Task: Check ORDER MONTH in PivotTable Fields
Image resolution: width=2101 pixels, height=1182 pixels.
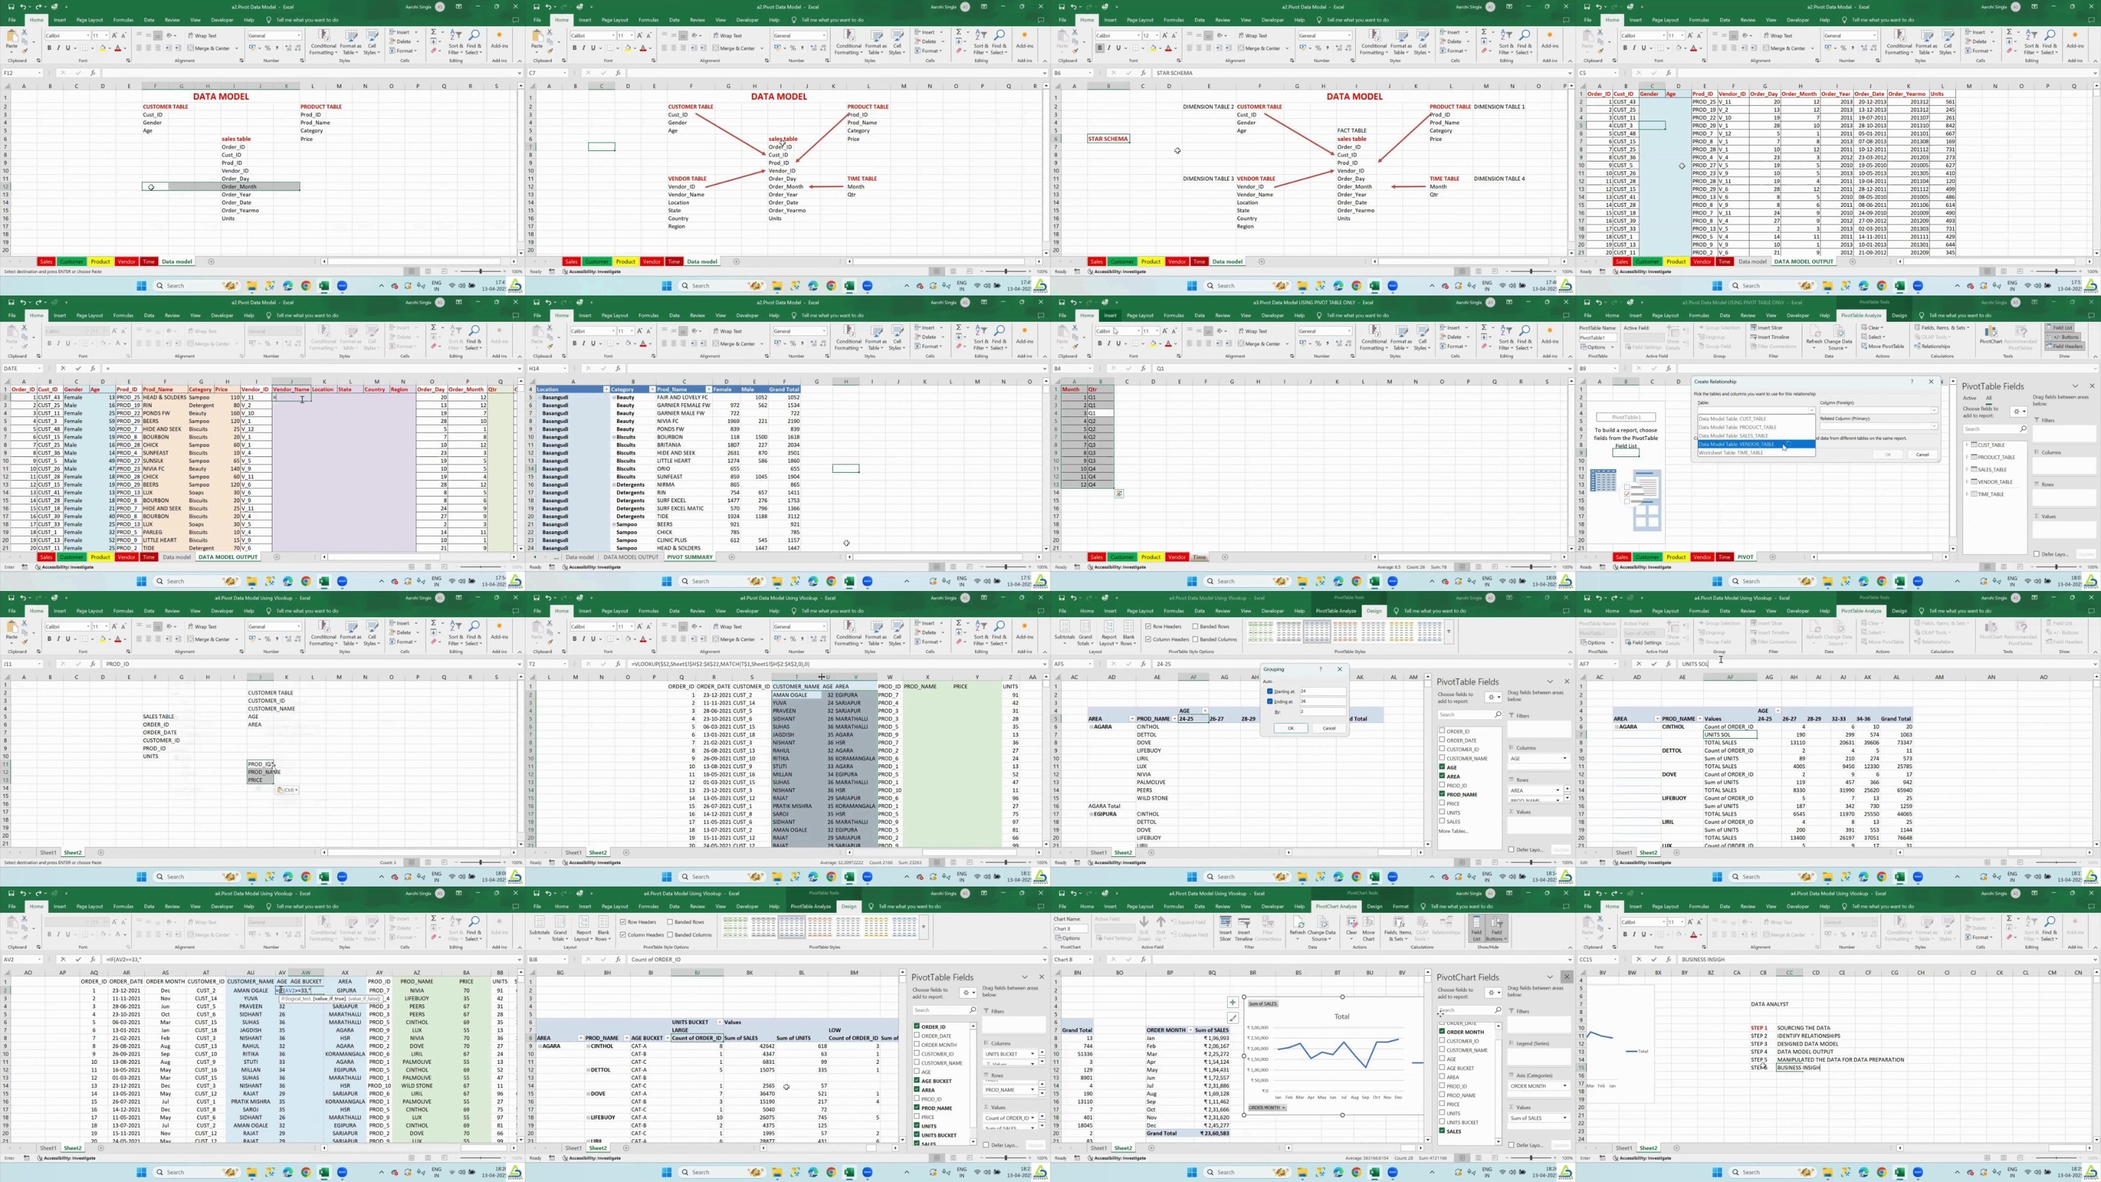Action: coord(917,1044)
